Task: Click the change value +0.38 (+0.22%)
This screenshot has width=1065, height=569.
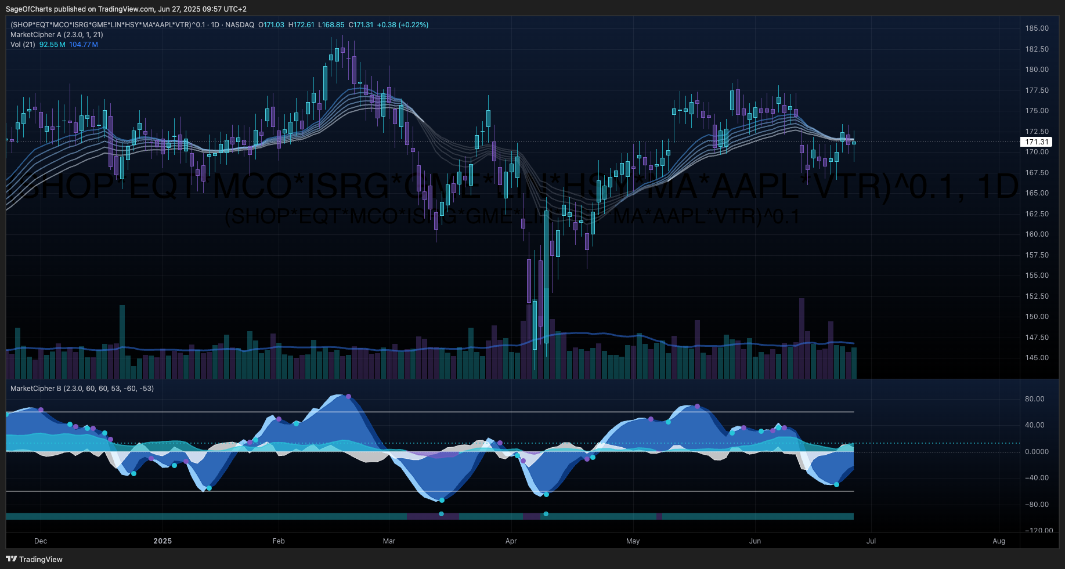Action: 403,25
